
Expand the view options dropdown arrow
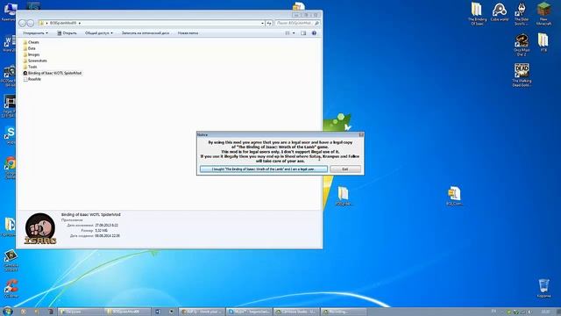pyautogui.click(x=294, y=33)
